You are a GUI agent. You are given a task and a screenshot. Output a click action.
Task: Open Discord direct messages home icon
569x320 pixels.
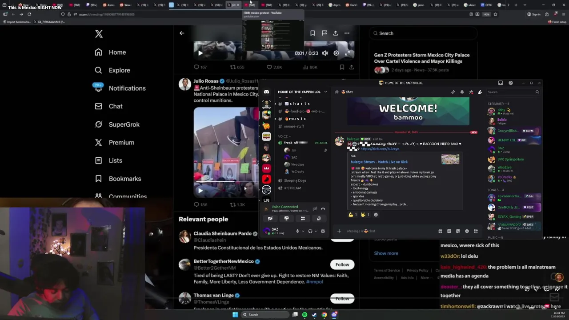pos(266,92)
